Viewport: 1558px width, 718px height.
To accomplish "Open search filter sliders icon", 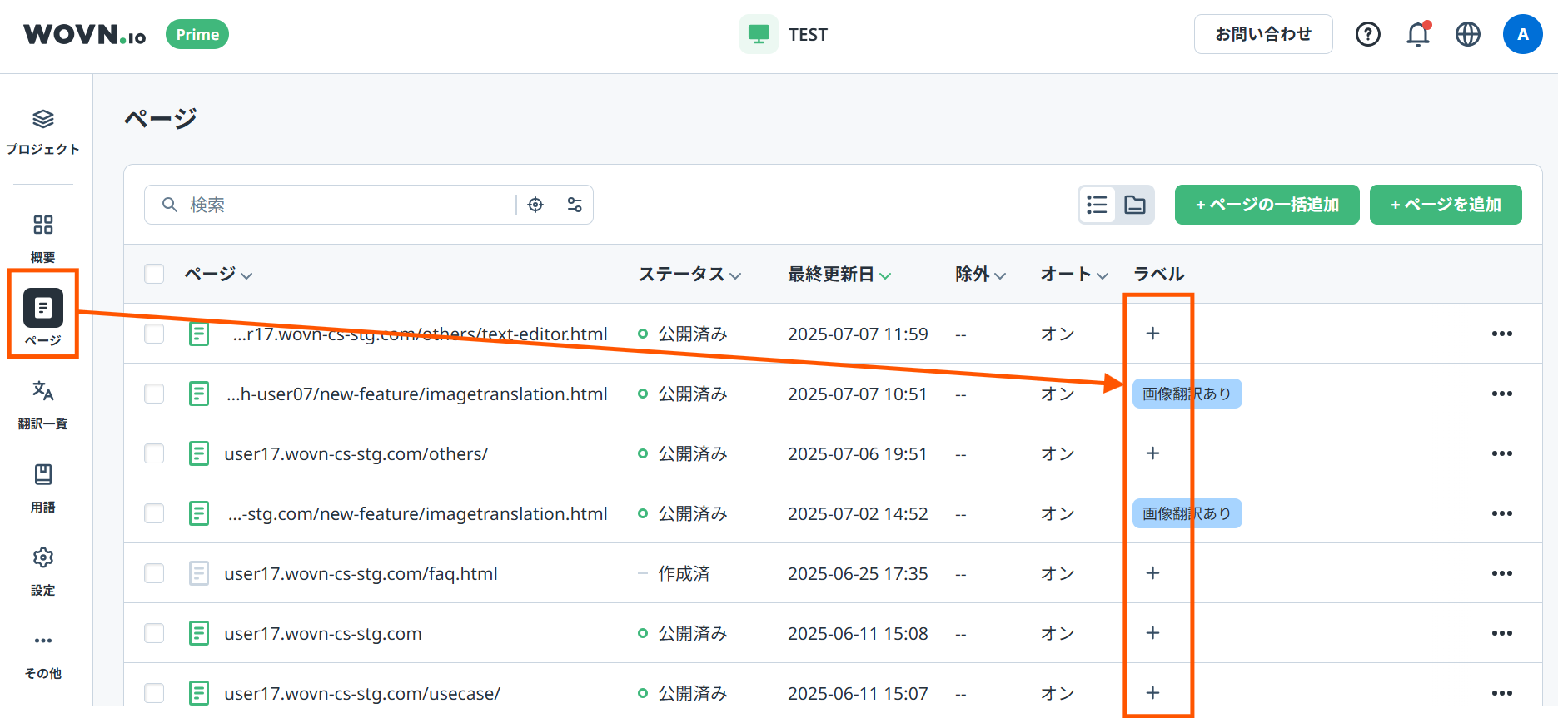I will 575,205.
